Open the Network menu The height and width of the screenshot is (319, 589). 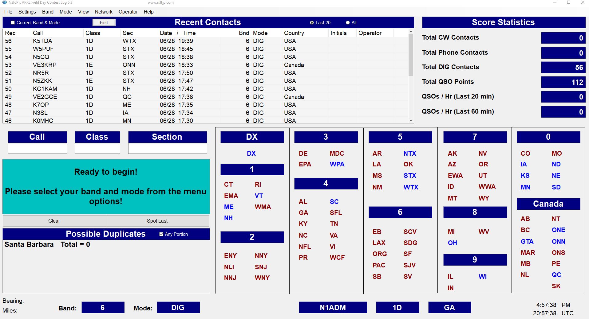104,12
